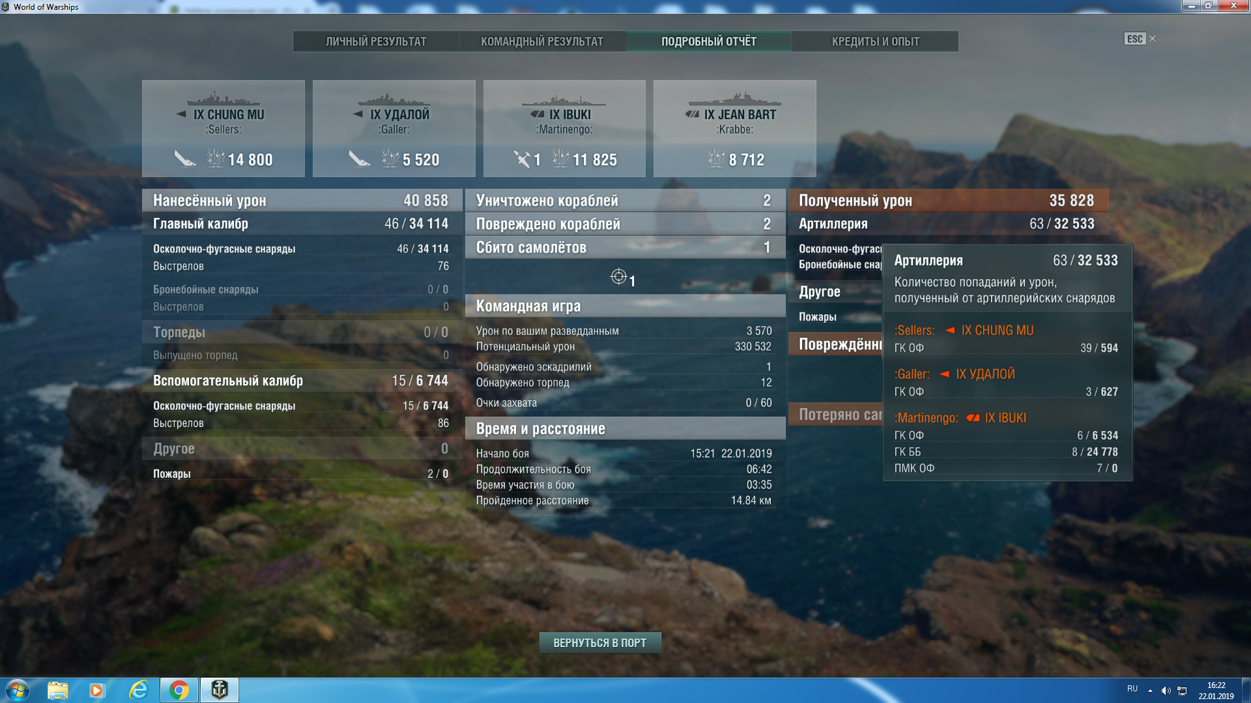Click destroyer class icon beside CHUNG MU

182,114
